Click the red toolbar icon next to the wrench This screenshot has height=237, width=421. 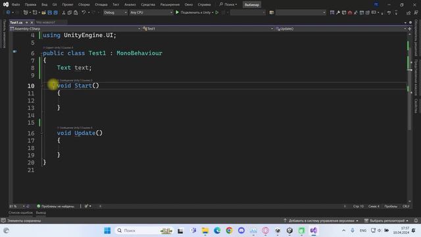pos(350,13)
